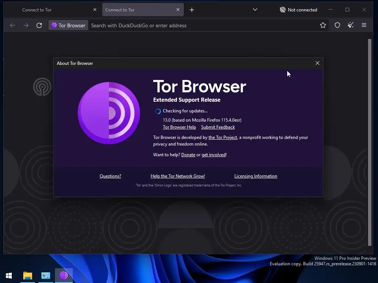Viewport: 378px width, 283px height.
Task: Click the Checking for updates spinner
Action: coord(158,111)
